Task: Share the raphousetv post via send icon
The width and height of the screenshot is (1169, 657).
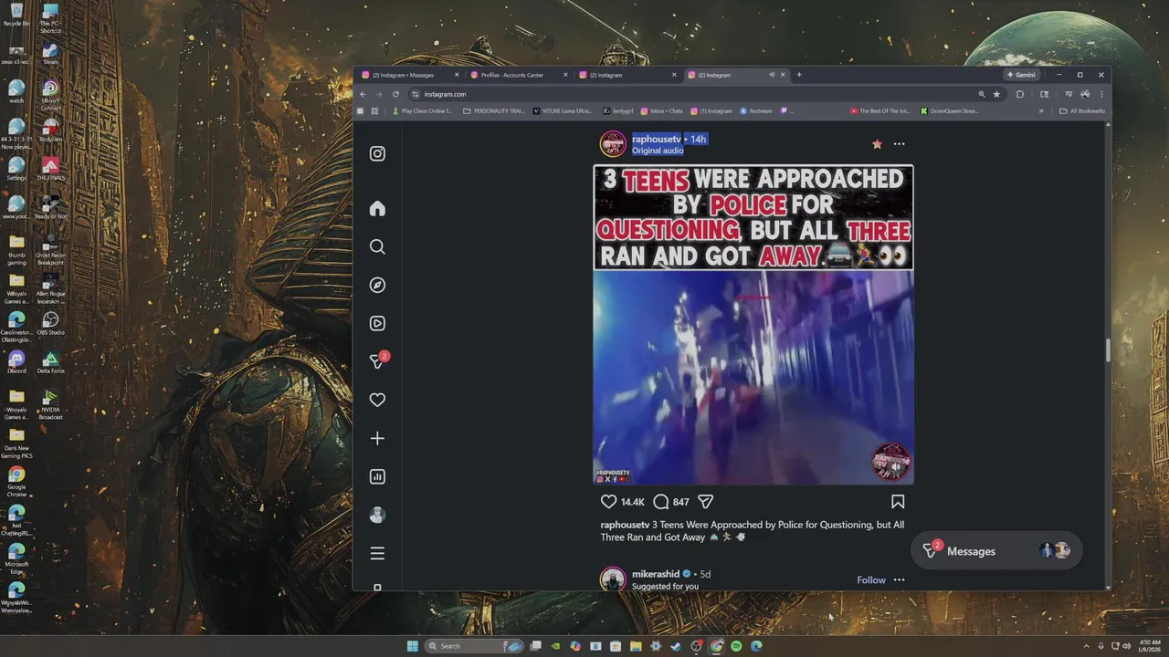Action: click(705, 502)
